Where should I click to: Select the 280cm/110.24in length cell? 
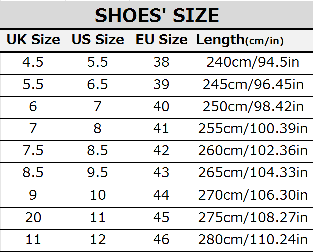click(253, 239)
